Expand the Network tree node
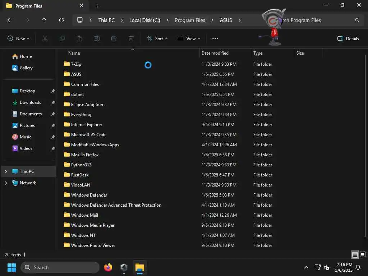Viewport: 368px width, 276px height. [6, 183]
